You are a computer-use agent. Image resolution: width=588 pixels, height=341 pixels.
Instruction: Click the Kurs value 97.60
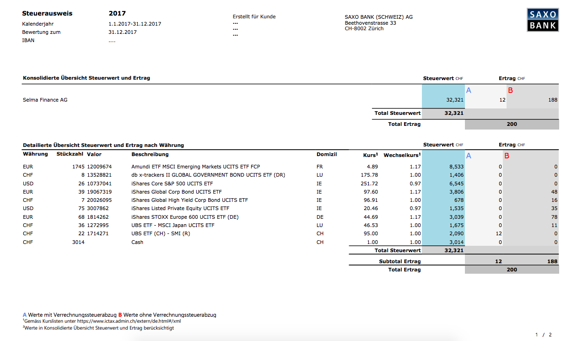370,192
